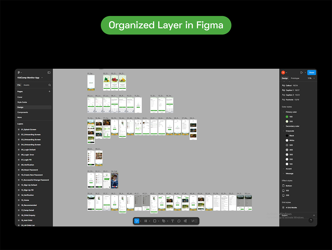Viewport: 332px width, 250px height.
Task: Toggle the sidebar panel collapse icon
Action: coord(49,73)
